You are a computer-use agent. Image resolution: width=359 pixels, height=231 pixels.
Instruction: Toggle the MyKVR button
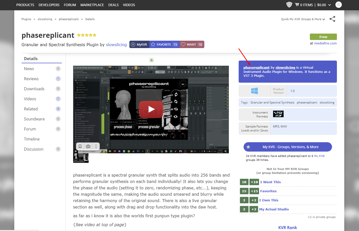click(139, 44)
